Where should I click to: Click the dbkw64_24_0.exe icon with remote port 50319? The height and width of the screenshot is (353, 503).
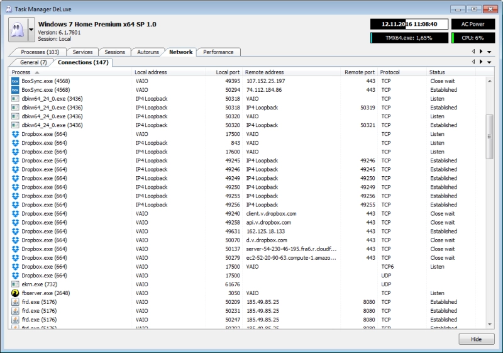pyautogui.click(x=15, y=108)
